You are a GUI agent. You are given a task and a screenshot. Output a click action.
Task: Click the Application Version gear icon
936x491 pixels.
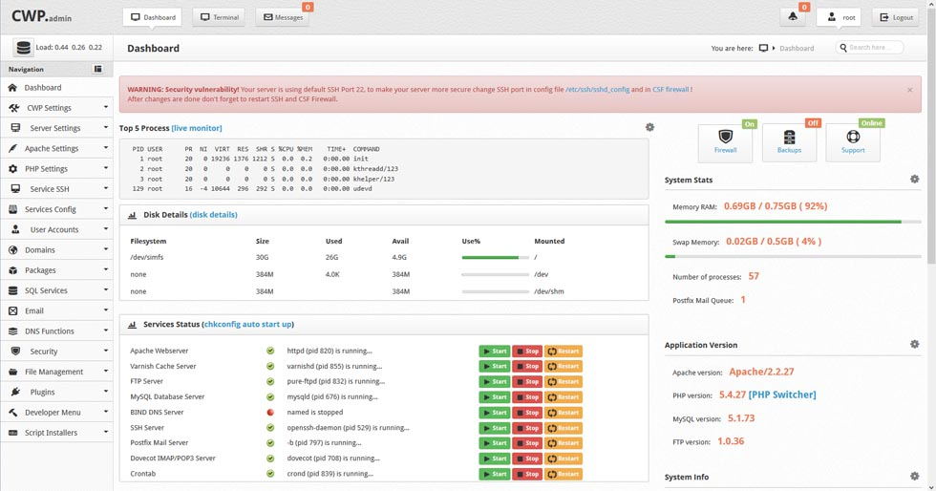pyautogui.click(x=914, y=345)
